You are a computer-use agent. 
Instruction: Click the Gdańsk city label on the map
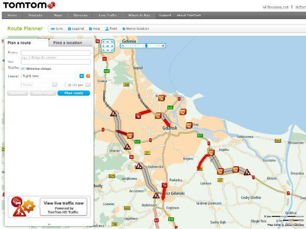(x=170, y=128)
